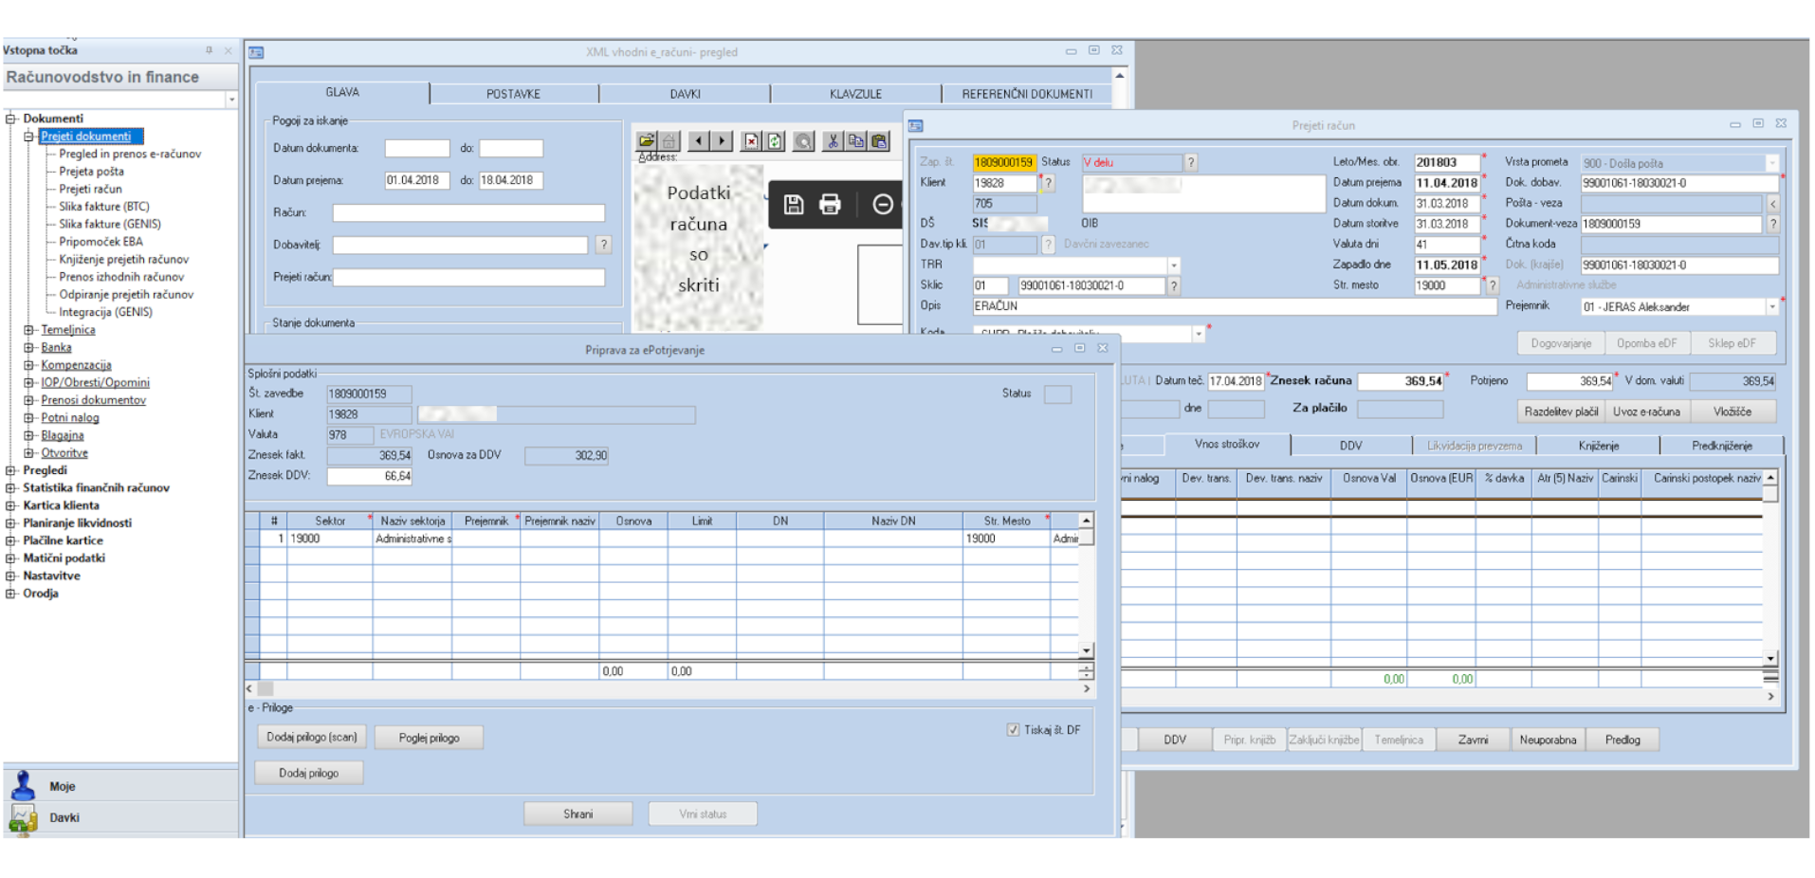Toggle the Tiskaj št. DF checkbox
This screenshot has height=878, width=1815.
click(x=1013, y=730)
